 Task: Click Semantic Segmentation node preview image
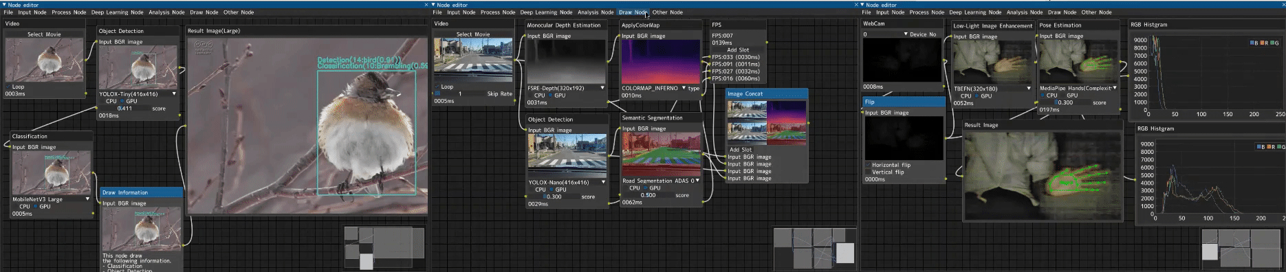coord(661,155)
